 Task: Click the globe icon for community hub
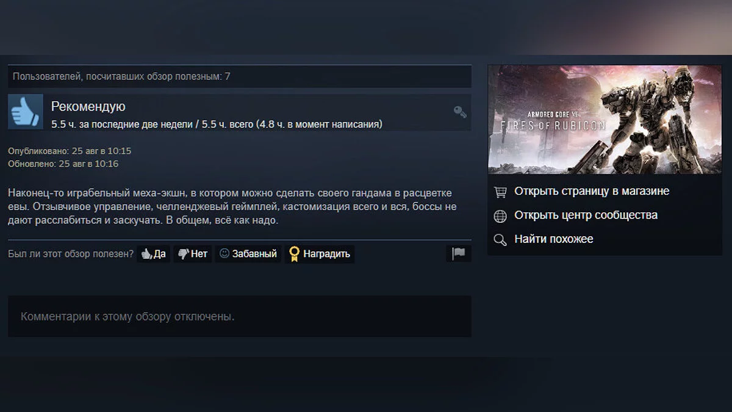(500, 215)
